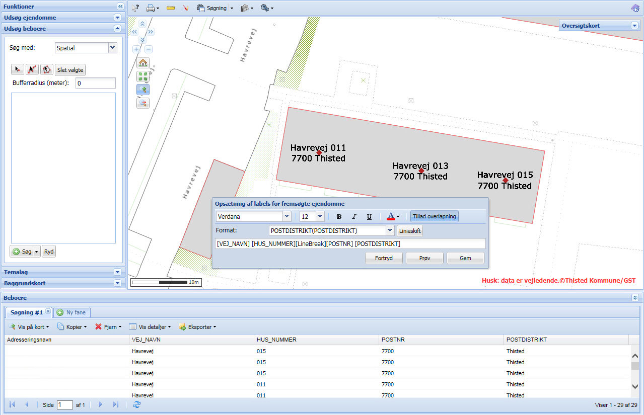Click the Side page number field

pyautogui.click(x=65, y=404)
